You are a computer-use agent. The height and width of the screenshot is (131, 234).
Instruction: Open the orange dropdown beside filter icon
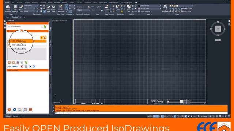[x=41, y=37]
